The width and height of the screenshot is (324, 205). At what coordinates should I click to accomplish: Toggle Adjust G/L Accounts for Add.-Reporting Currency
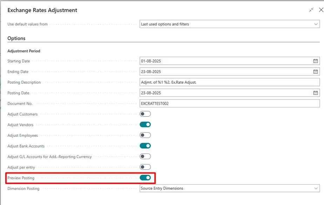point(145,156)
